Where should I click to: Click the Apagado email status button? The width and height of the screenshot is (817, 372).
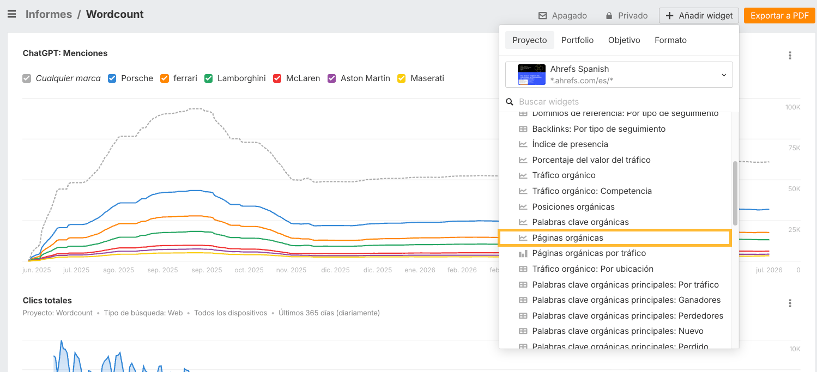coord(562,16)
